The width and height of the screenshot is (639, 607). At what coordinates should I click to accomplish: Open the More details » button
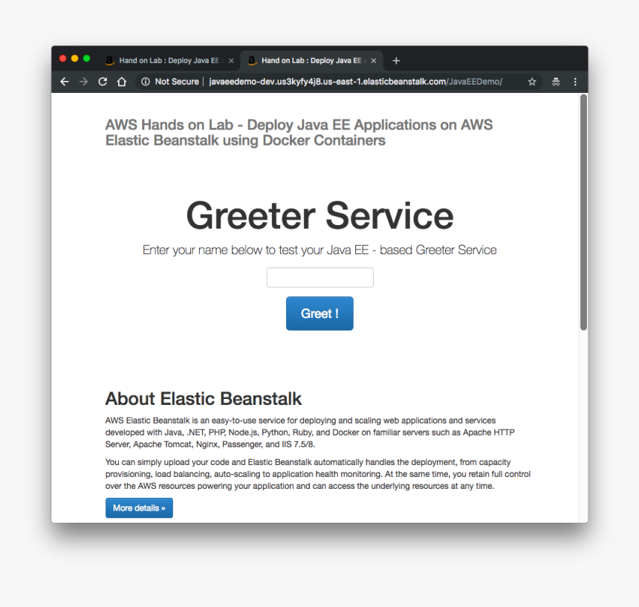[x=139, y=507]
